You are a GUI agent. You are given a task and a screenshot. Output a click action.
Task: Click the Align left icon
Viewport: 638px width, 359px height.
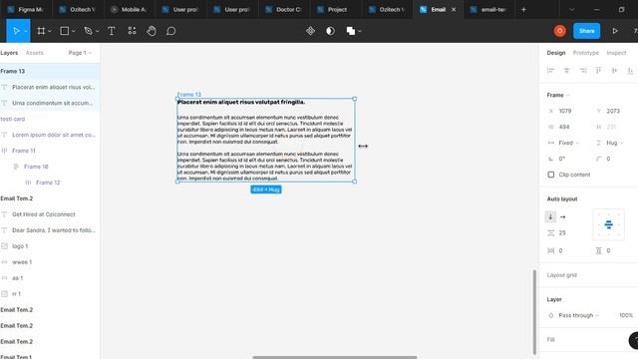[x=551, y=71]
